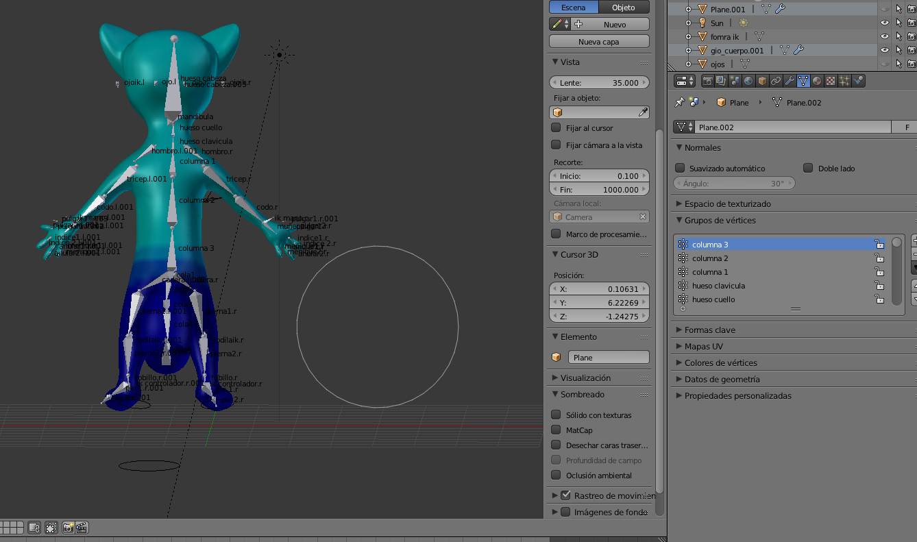Expand the ojos outliner item

(x=689, y=64)
